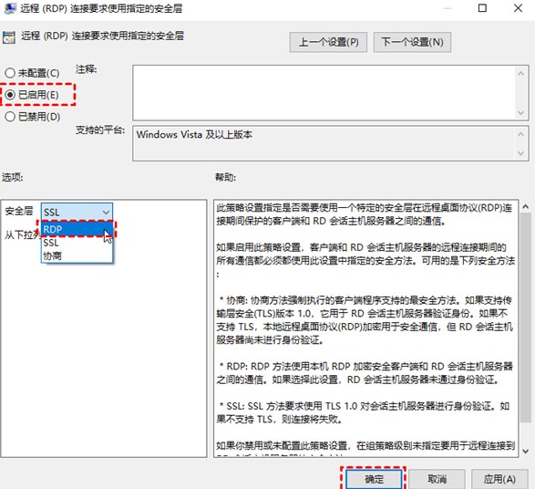Click the help text scroll down arrow
Viewport: 535px width, 489px height.
526,451
